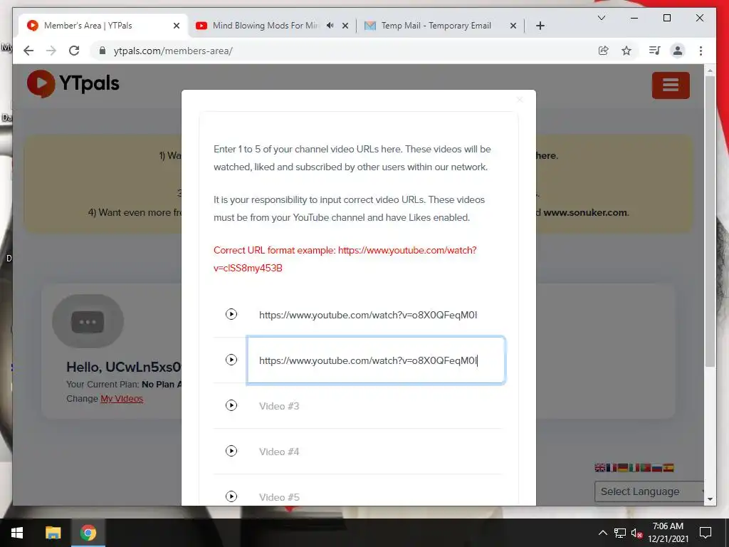The width and height of the screenshot is (729, 547).
Task: Mute the Mind Blowing Mods tab audio icon
Action: 330,26
